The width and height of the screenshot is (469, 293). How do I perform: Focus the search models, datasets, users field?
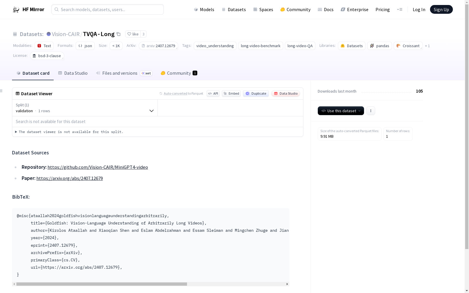click(108, 9)
